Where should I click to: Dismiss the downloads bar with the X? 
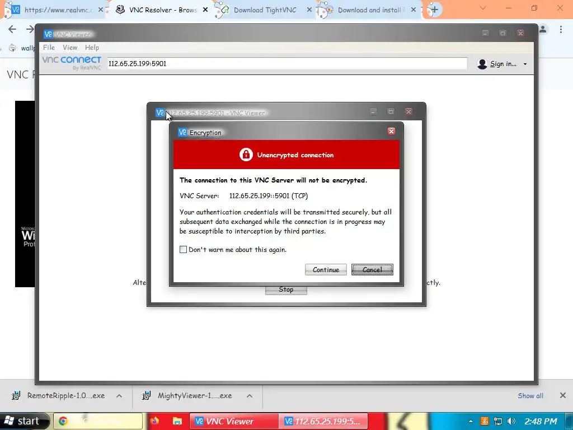pos(563,395)
